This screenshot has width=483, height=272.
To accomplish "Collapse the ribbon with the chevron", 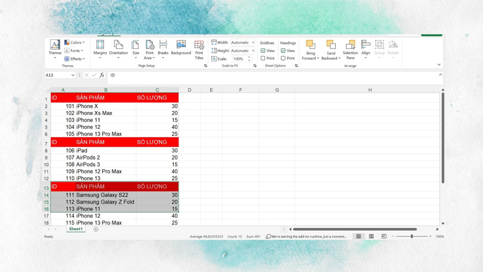I will (439, 65).
